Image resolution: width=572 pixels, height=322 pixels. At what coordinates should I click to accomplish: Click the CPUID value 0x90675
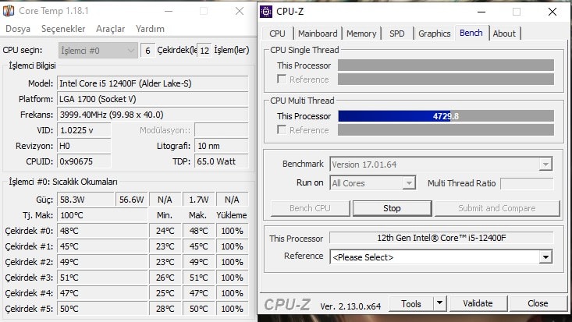[x=84, y=161]
